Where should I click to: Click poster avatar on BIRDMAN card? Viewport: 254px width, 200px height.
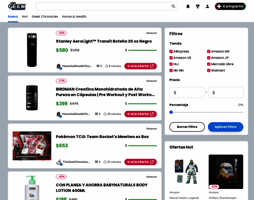click(x=58, y=114)
